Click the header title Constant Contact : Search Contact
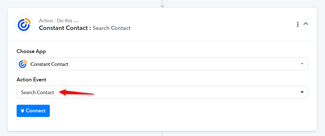Image resolution: width=325 pixels, height=136 pixels. [x=85, y=28]
